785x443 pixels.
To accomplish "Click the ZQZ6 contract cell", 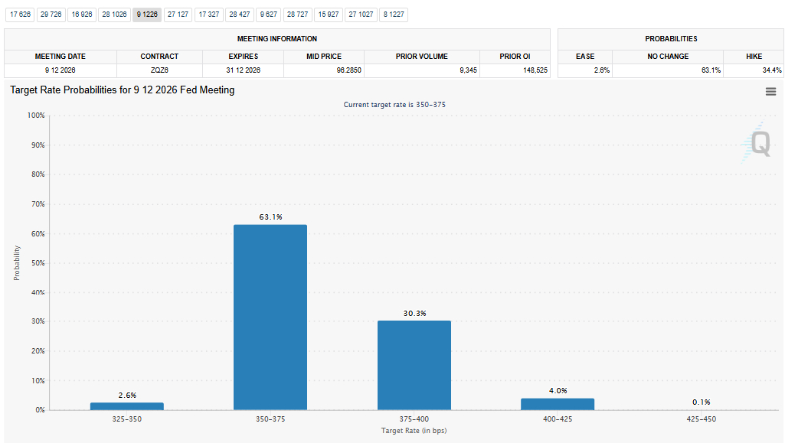I will coord(160,70).
